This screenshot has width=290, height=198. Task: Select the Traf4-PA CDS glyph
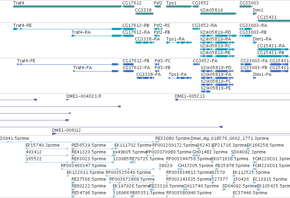point(96,71)
